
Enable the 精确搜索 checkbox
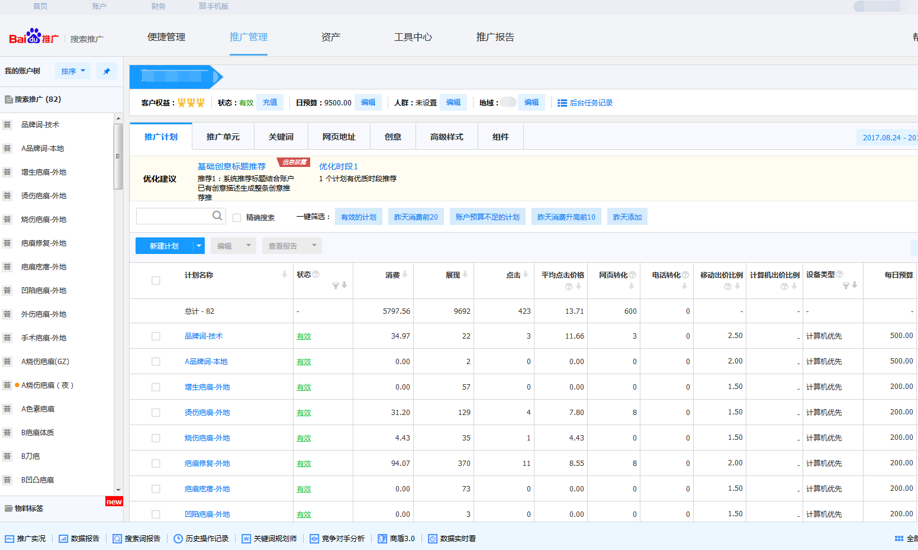click(x=237, y=218)
